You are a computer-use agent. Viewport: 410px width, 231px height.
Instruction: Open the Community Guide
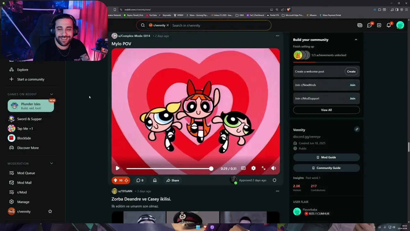tap(326, 168)
